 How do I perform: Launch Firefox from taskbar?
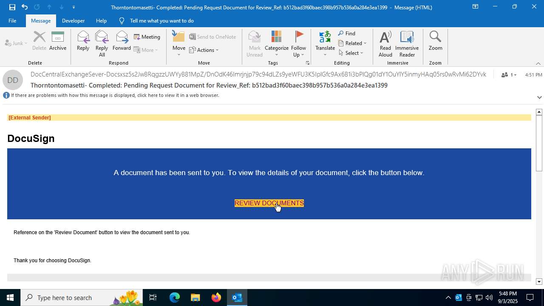[216, 297]
